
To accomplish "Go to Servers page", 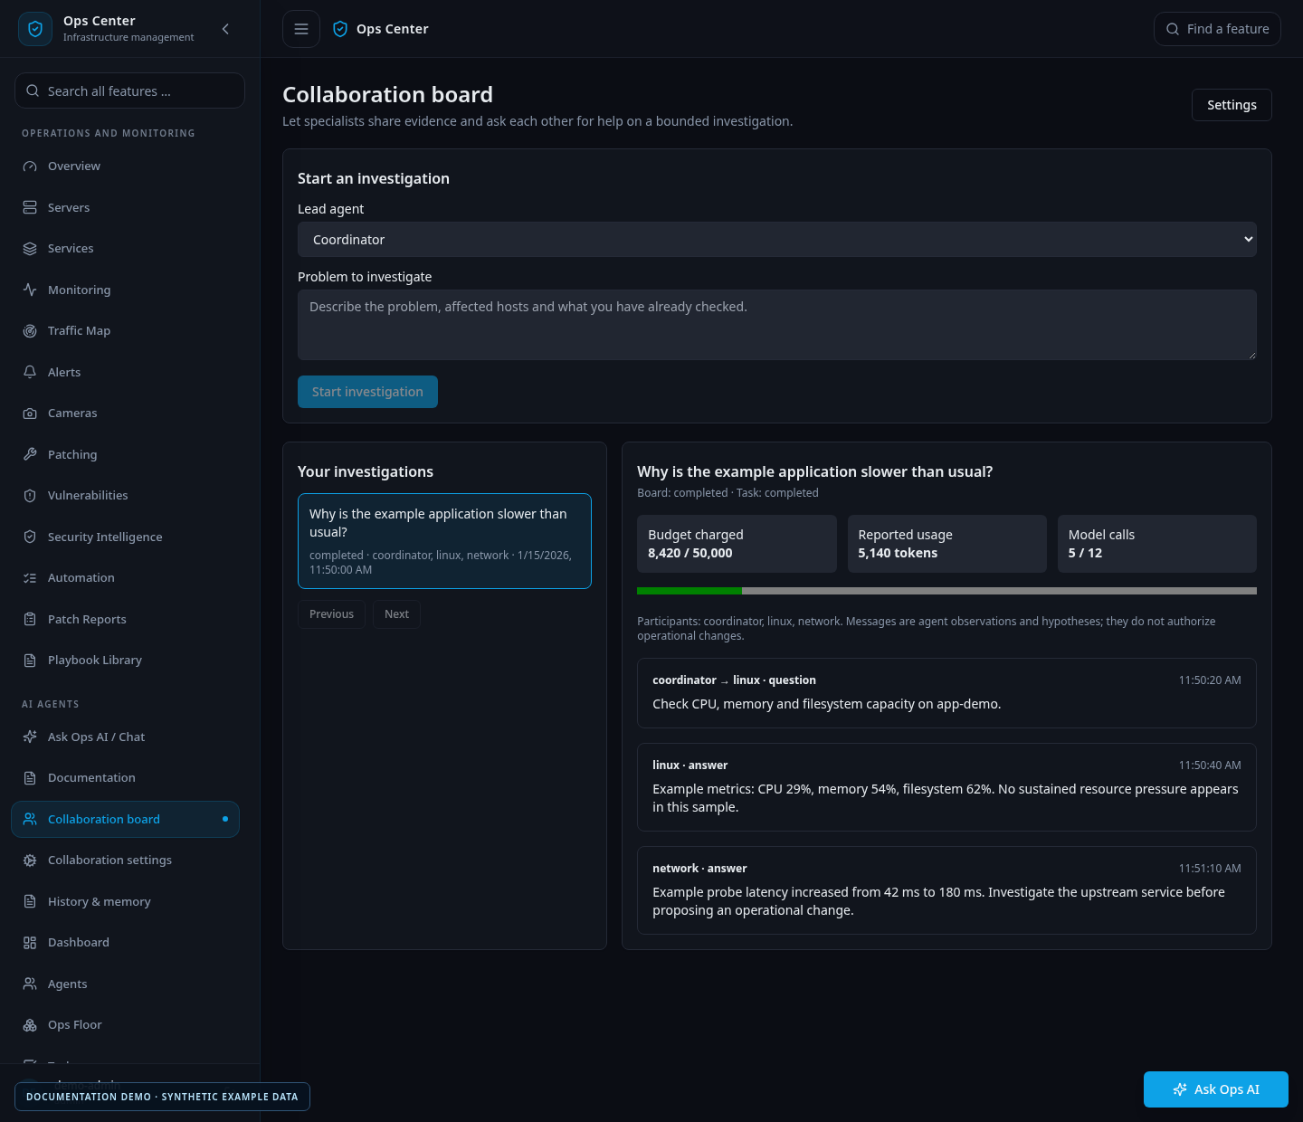I will click(x=125, y=208).
